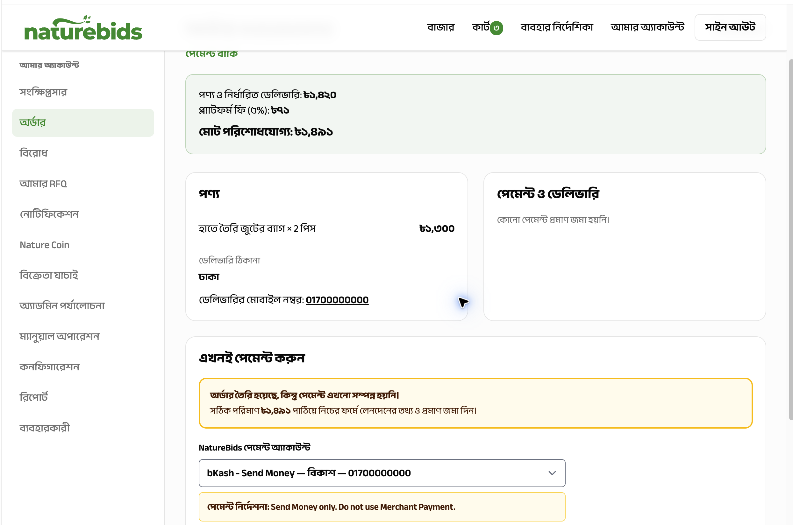Open বিক্রেতা যাচাই in the sidebar
This screenshot has height=525, width=793.
click(83, 275)
